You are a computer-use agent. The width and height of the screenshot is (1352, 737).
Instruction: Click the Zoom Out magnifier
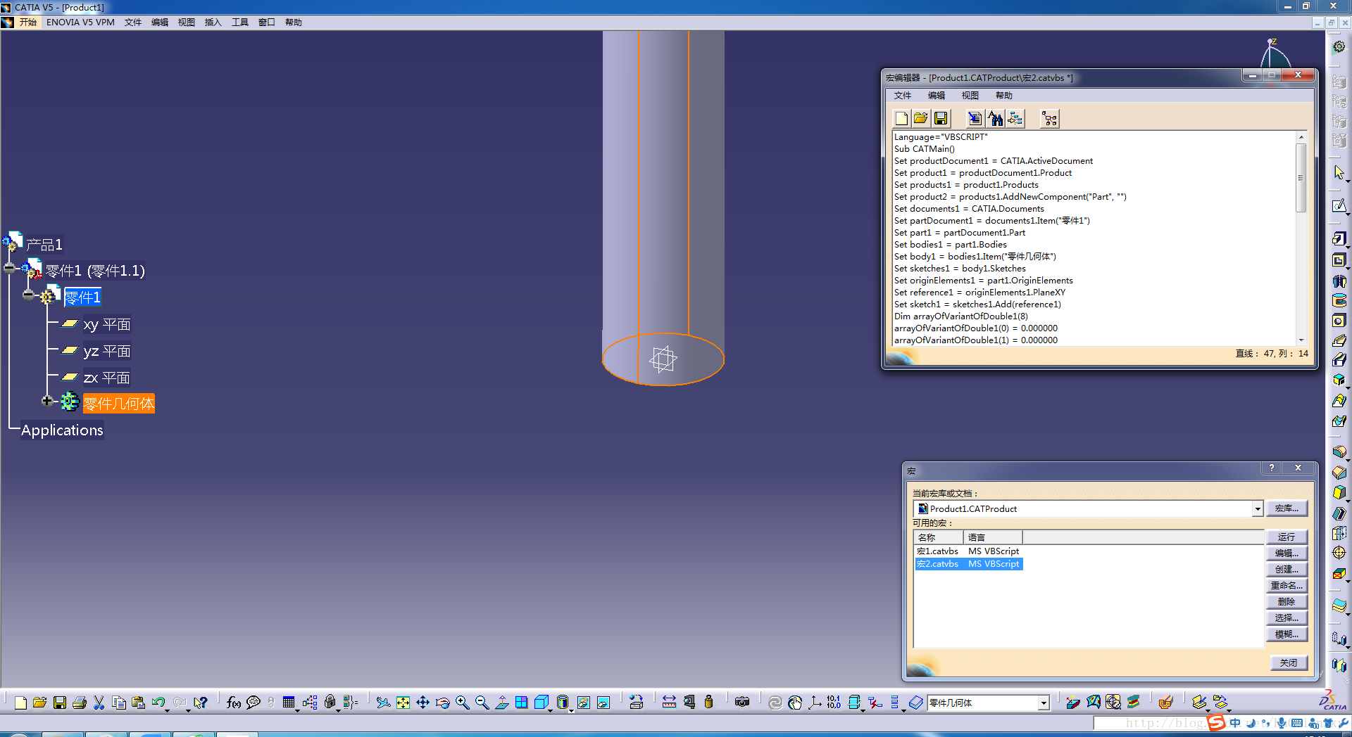point(482,703)
